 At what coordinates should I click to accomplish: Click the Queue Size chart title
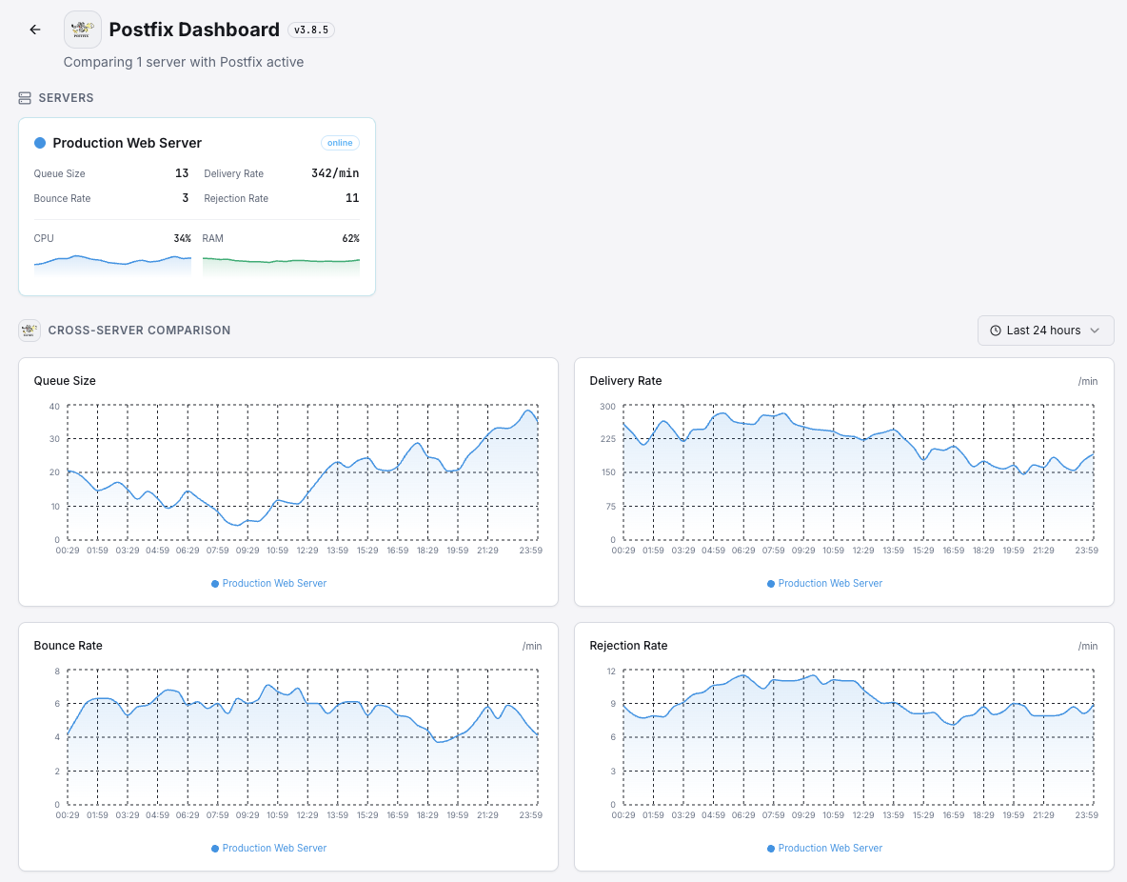point(65,381)
